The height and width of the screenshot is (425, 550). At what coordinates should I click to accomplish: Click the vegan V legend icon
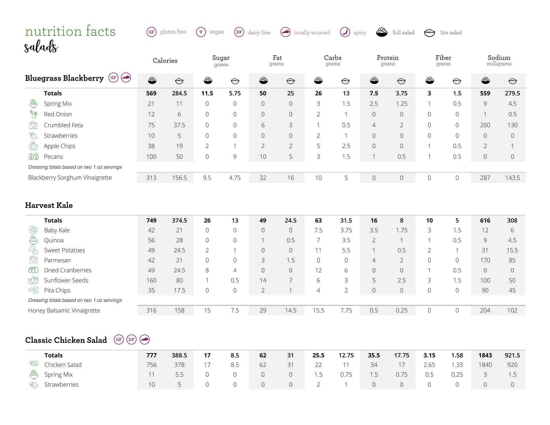click(x=201, y=32)
